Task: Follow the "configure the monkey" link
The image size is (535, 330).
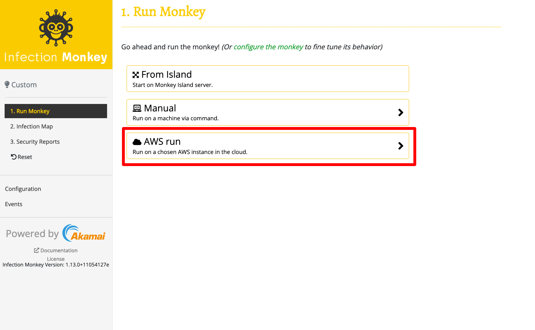Action: pos(268,47)
